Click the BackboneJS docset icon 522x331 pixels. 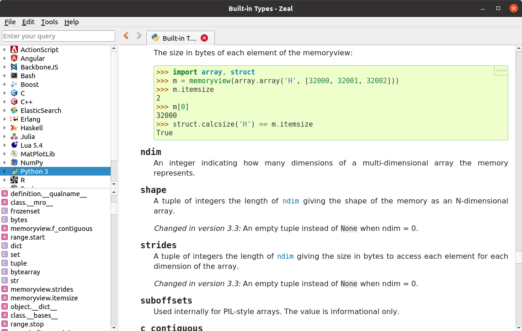pos(14,67)
